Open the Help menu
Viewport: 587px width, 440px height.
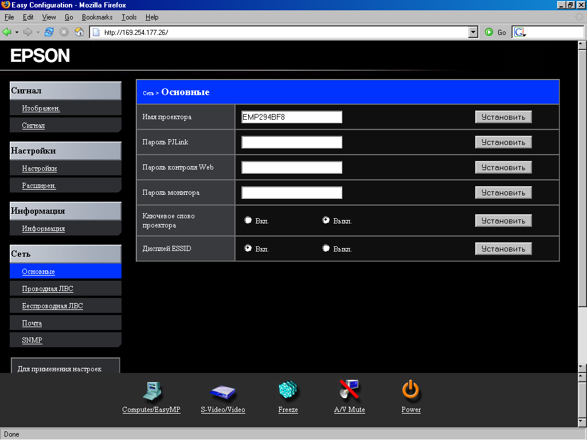tap(152, 17)
